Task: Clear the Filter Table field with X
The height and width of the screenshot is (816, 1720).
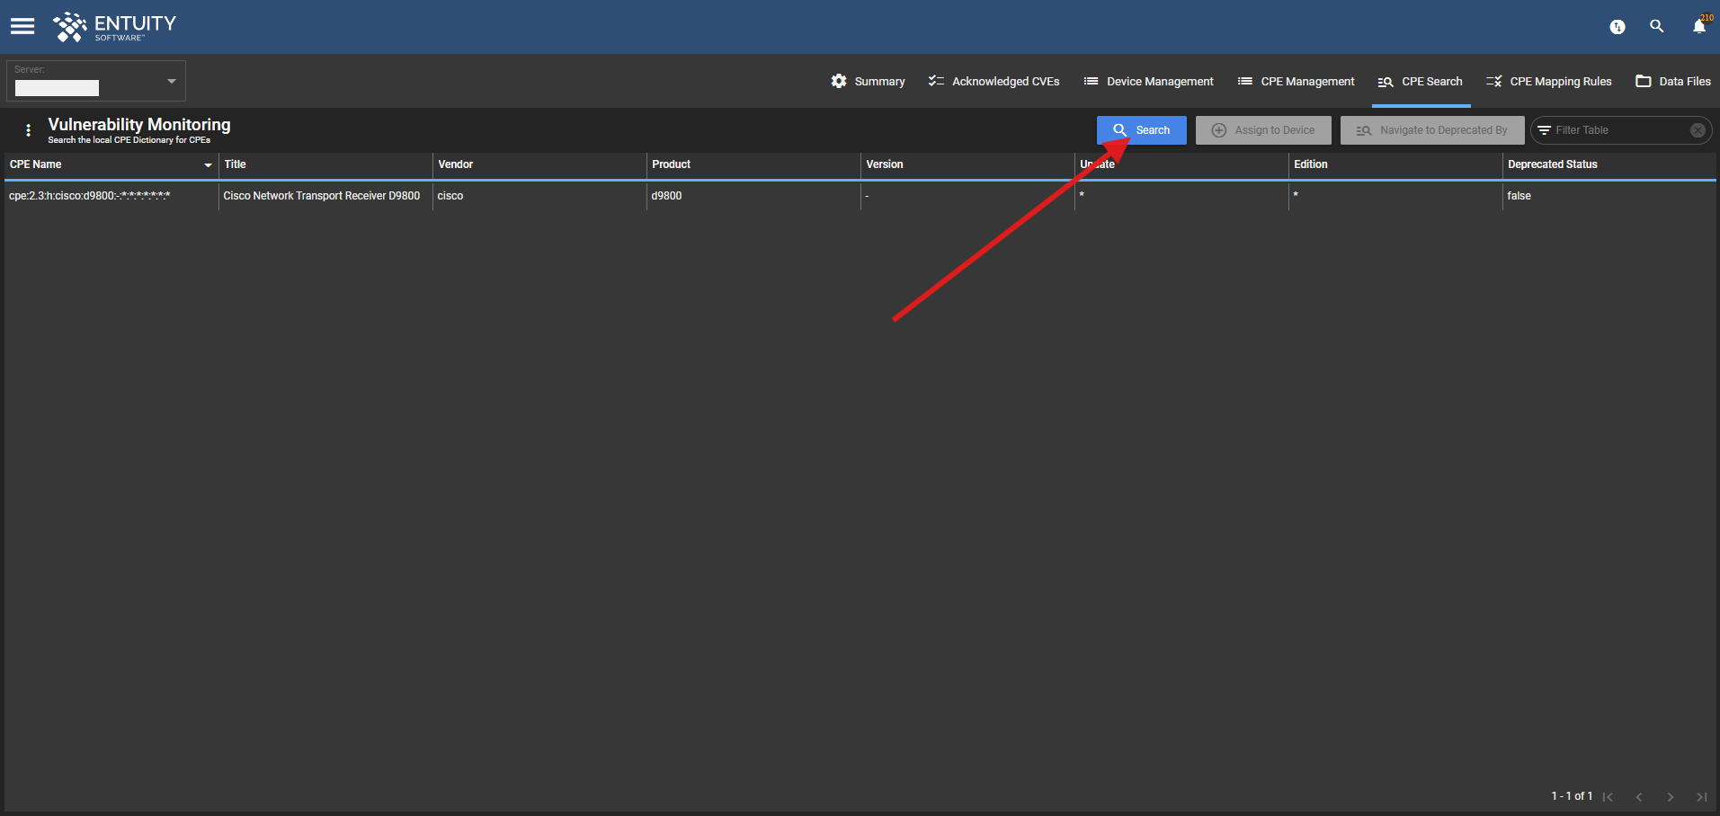Action: [x=1698, y=130]
